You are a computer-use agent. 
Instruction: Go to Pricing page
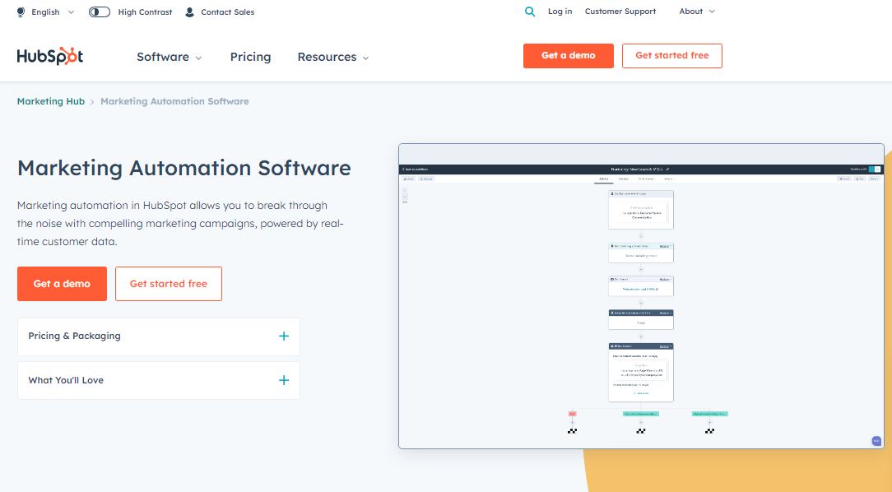(x=250, y=57)
